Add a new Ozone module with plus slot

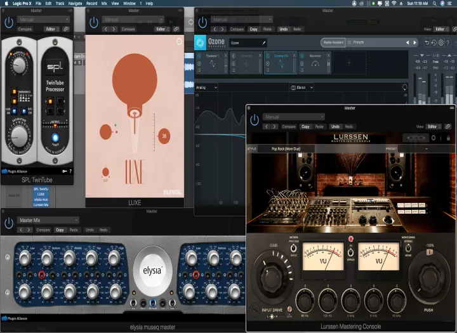(x=349, y=63)
